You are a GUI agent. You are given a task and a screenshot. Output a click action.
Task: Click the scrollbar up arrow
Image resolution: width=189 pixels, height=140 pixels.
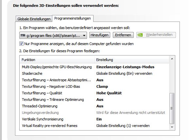tap(172, 59)
